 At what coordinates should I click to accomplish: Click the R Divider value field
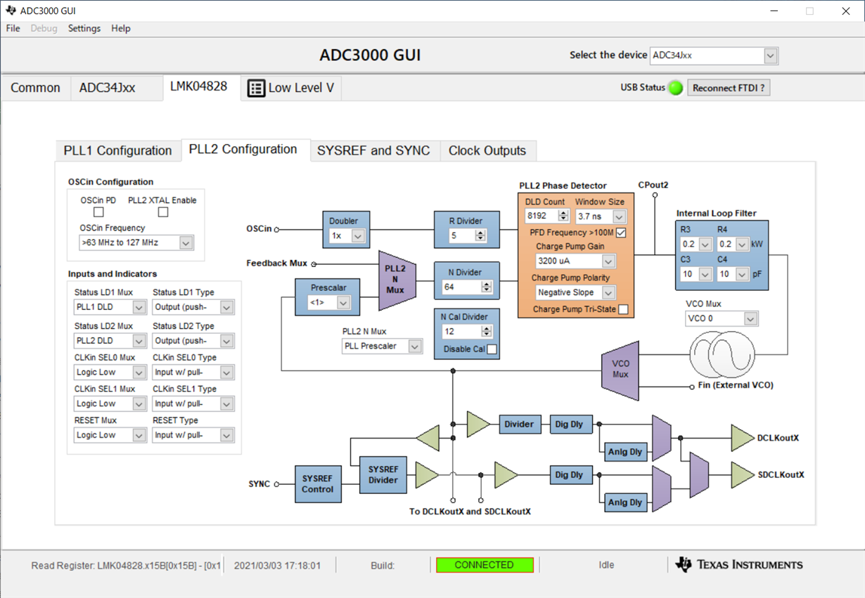462,236
